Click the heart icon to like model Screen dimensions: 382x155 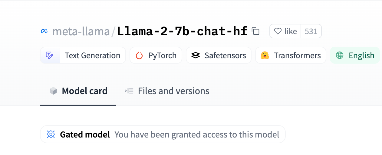(x=278, y=31)
